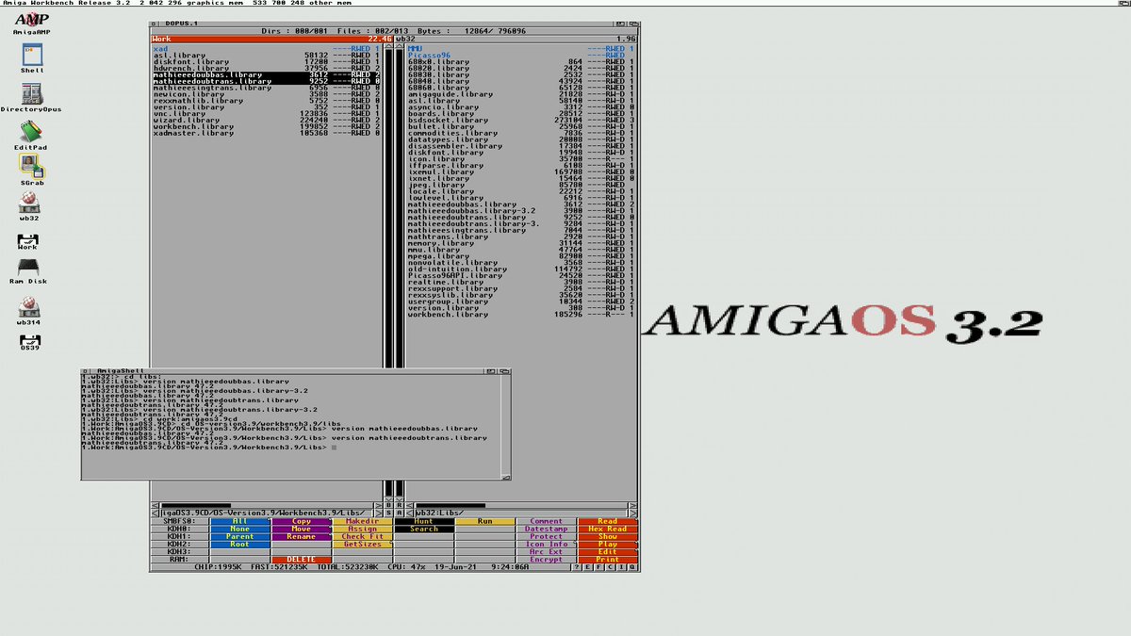This screenshot has height=636, width=1131.
Task: Click the black 'Search' button
Action: pyautogui.click(x=424, y=529)
